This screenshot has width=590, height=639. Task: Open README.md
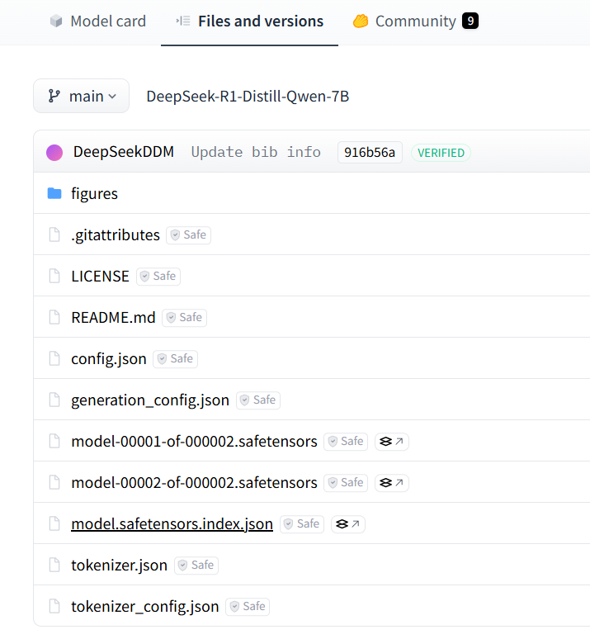113,318
